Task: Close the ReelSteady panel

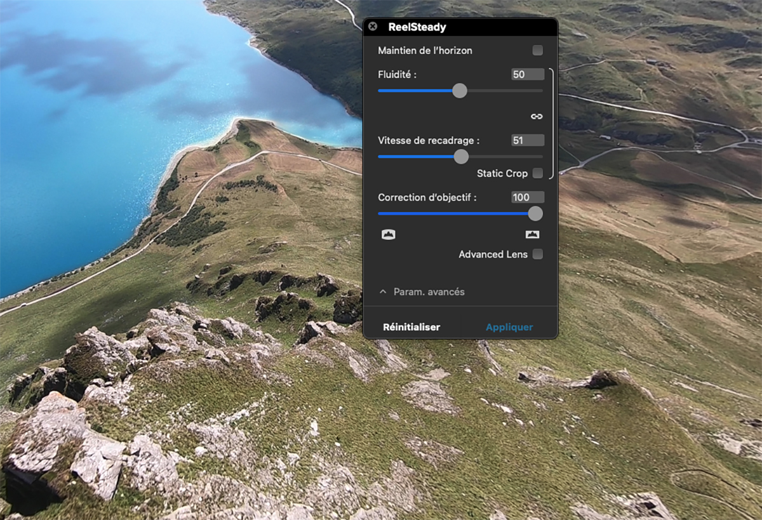Action: click(x=373, y=27)
